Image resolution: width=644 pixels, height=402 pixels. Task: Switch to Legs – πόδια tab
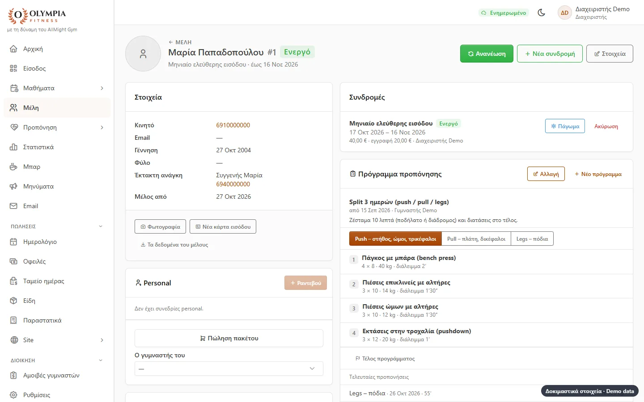point(532,239)
